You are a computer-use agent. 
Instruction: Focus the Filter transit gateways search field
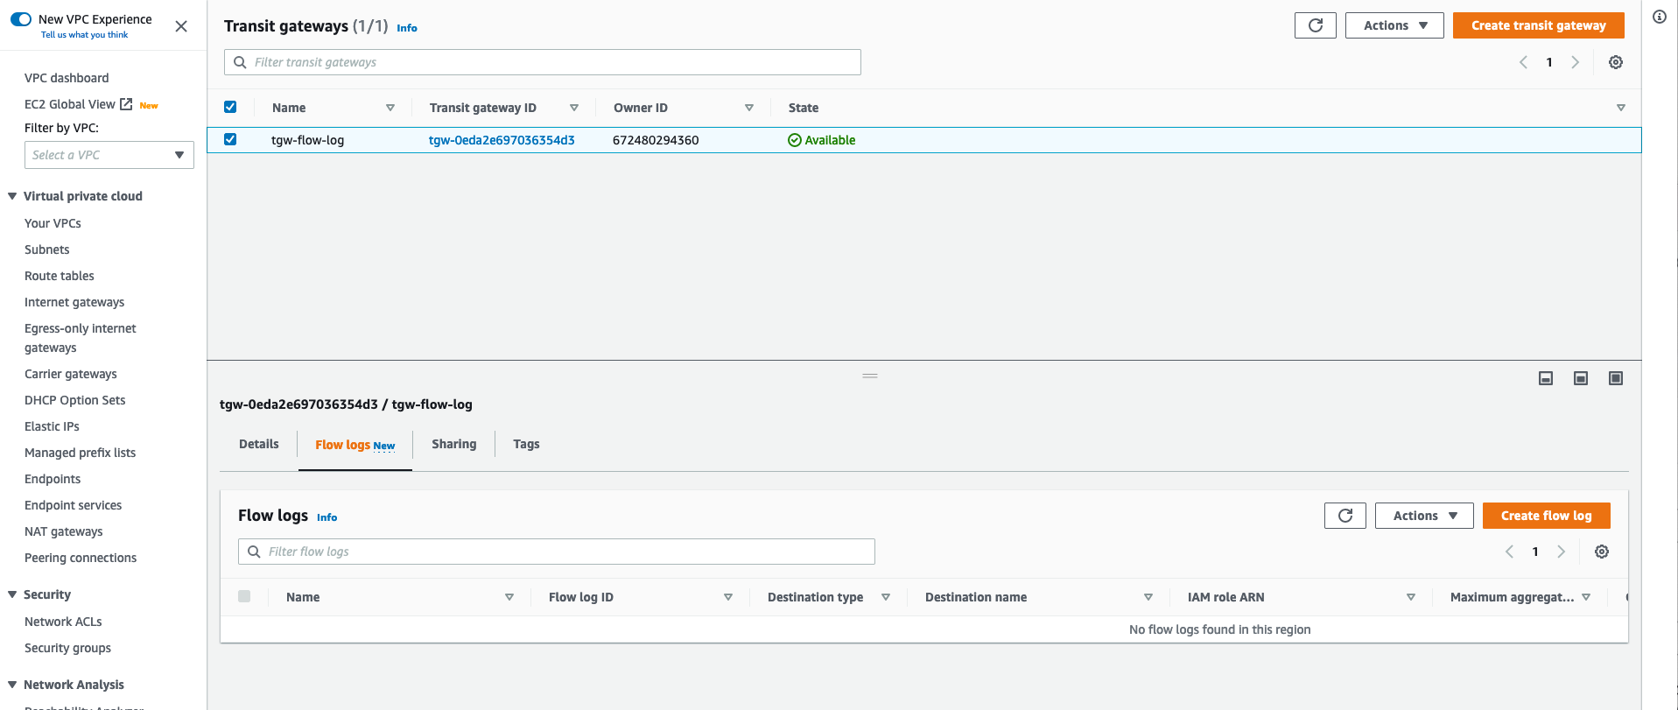(x=543, y=62)
